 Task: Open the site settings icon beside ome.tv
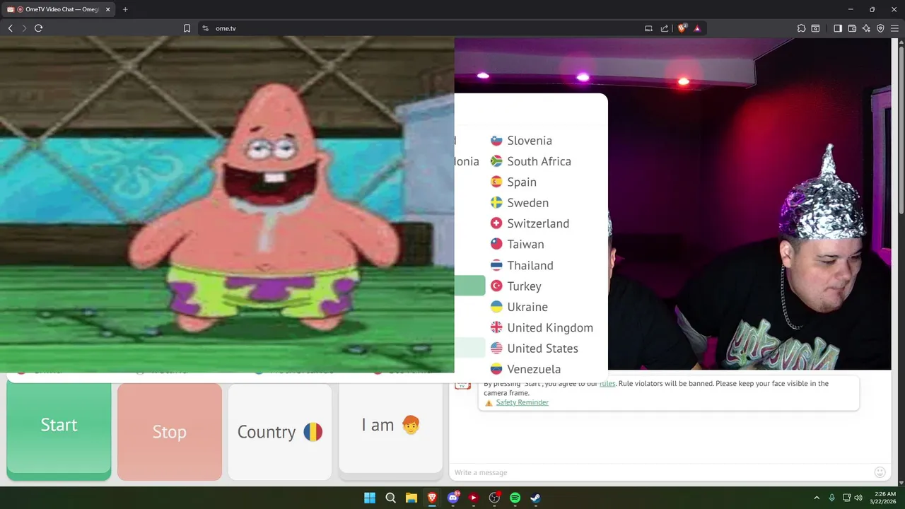205,28
